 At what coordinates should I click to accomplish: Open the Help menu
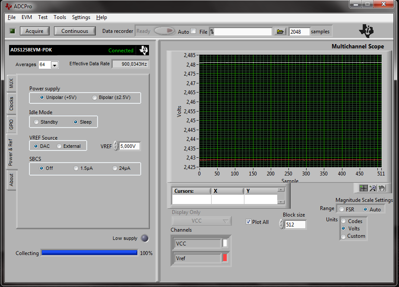pos(101,17)
